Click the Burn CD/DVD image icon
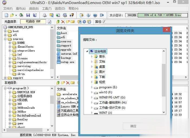This screenshot has height=138, width=190. pos(72,15)
